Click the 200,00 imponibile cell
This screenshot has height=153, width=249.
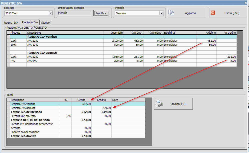(113, 61)
